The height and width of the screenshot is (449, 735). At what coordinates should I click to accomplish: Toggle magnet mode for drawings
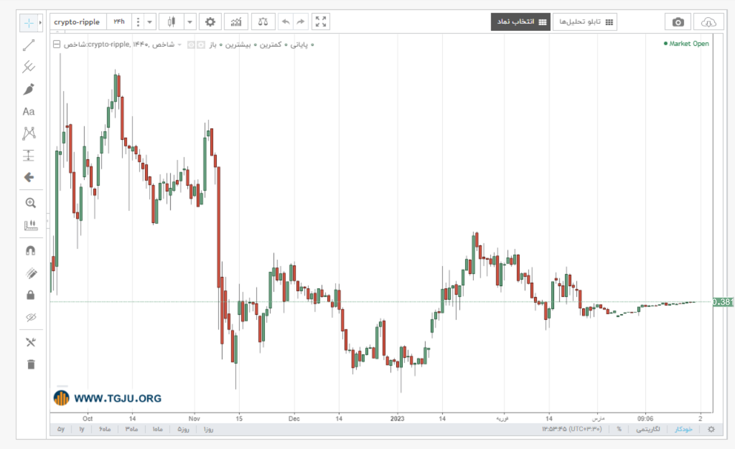coord(31,251)
